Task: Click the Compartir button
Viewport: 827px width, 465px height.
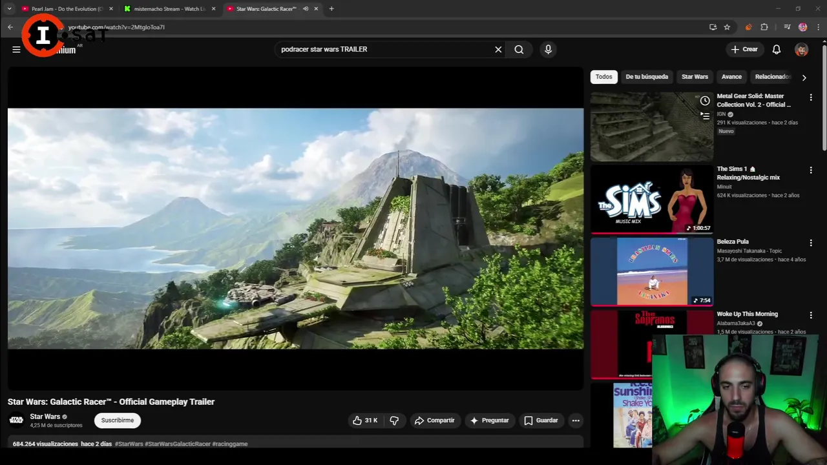Action: 435,420
